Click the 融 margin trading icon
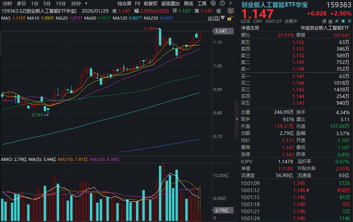The width and height of the screenshot is (353, 222). (330, 21)
